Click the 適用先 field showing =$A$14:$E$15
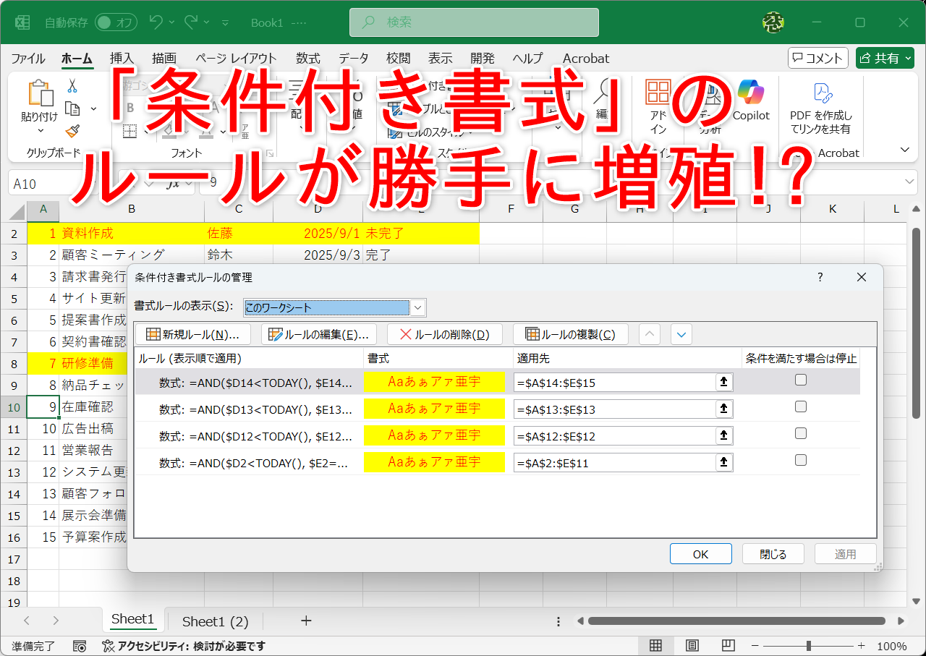The height and width of the screenshot is (656, 926). pyautogui.click(x=615, y=382)
